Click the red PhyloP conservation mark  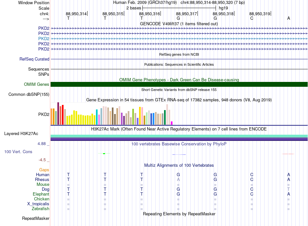(288, 154)
